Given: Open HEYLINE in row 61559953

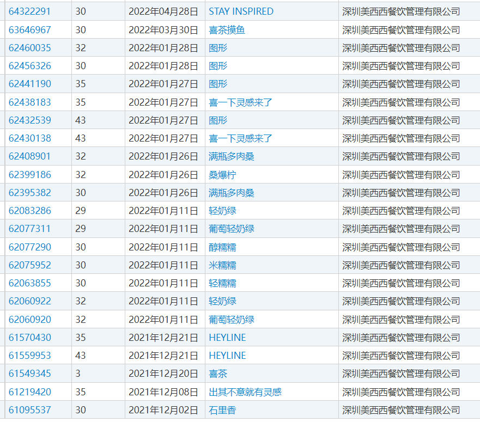Looking at the screenshot, I should point(227,356).
